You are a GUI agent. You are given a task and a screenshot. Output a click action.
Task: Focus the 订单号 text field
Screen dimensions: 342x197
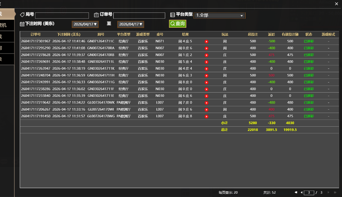click(x=139, y=16)
